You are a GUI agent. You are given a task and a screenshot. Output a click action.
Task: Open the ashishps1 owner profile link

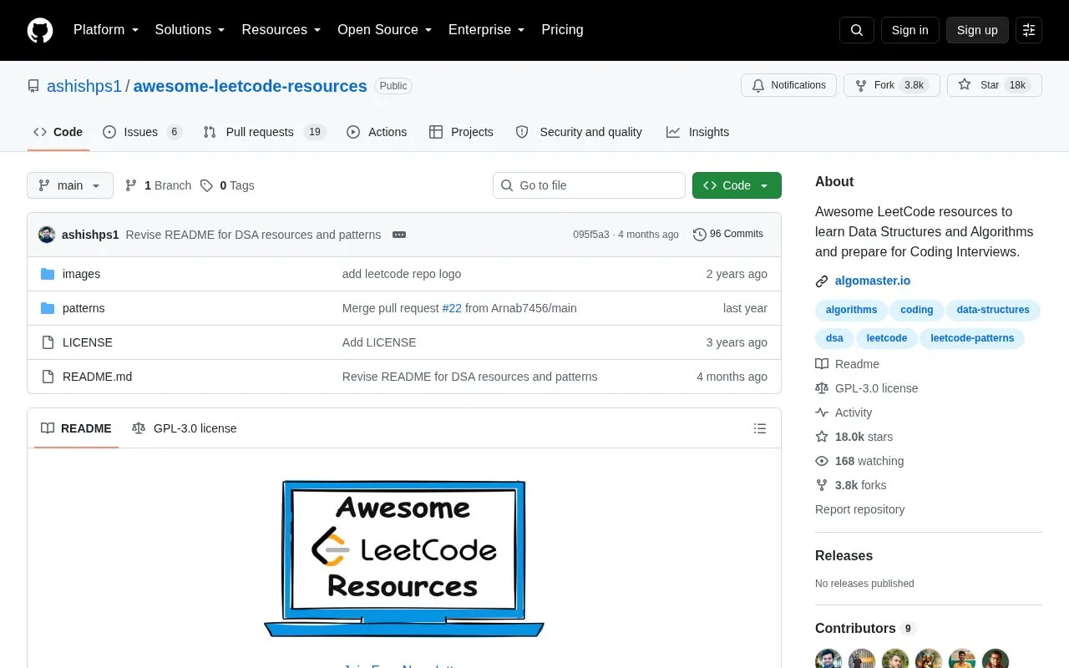pyautogui.click(x=84, y=86)
